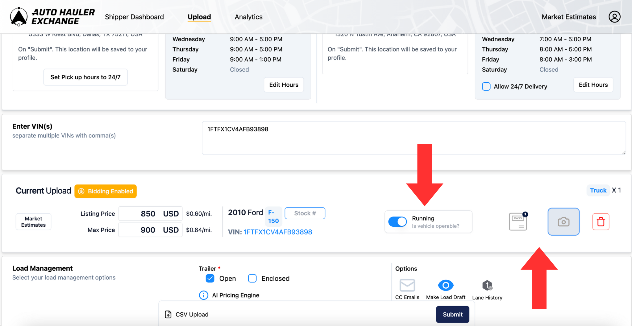Uncheck the Open trailer option
This screenshot has width=632, height=326.
tap(210, 278)
